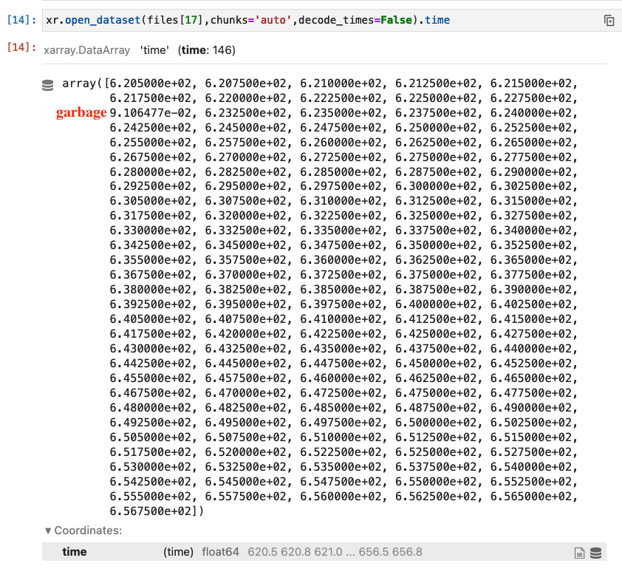
Task: Click the input prompt [14] label
Action: pos(21,20)
